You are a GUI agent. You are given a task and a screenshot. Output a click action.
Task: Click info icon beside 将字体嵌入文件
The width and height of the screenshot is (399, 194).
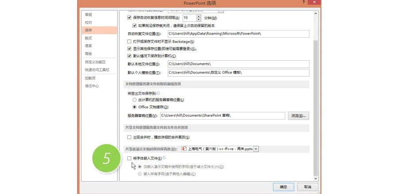(x=164, y=158)
